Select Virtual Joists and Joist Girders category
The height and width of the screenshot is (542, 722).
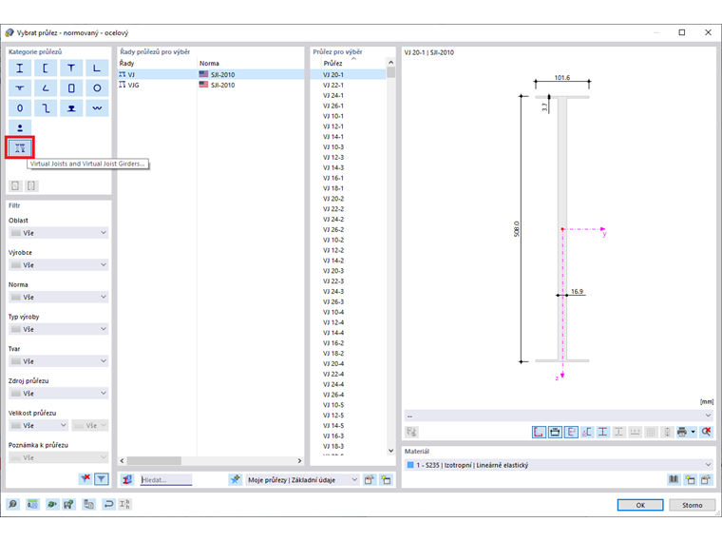point(20,147)
